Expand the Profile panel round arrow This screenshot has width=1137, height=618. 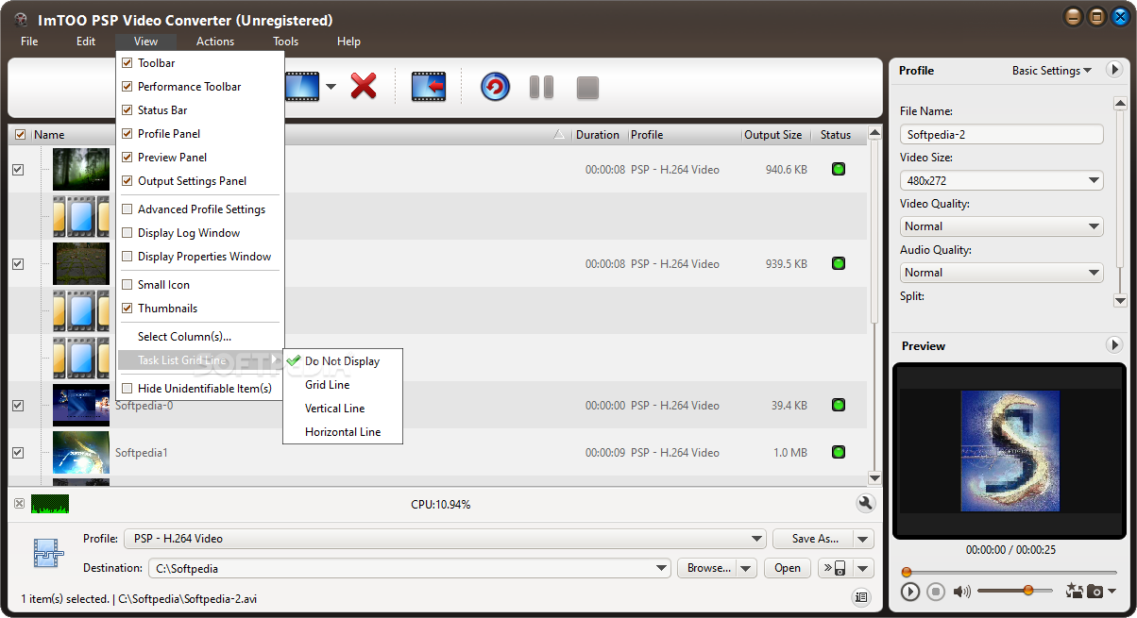coord(1114,70)
